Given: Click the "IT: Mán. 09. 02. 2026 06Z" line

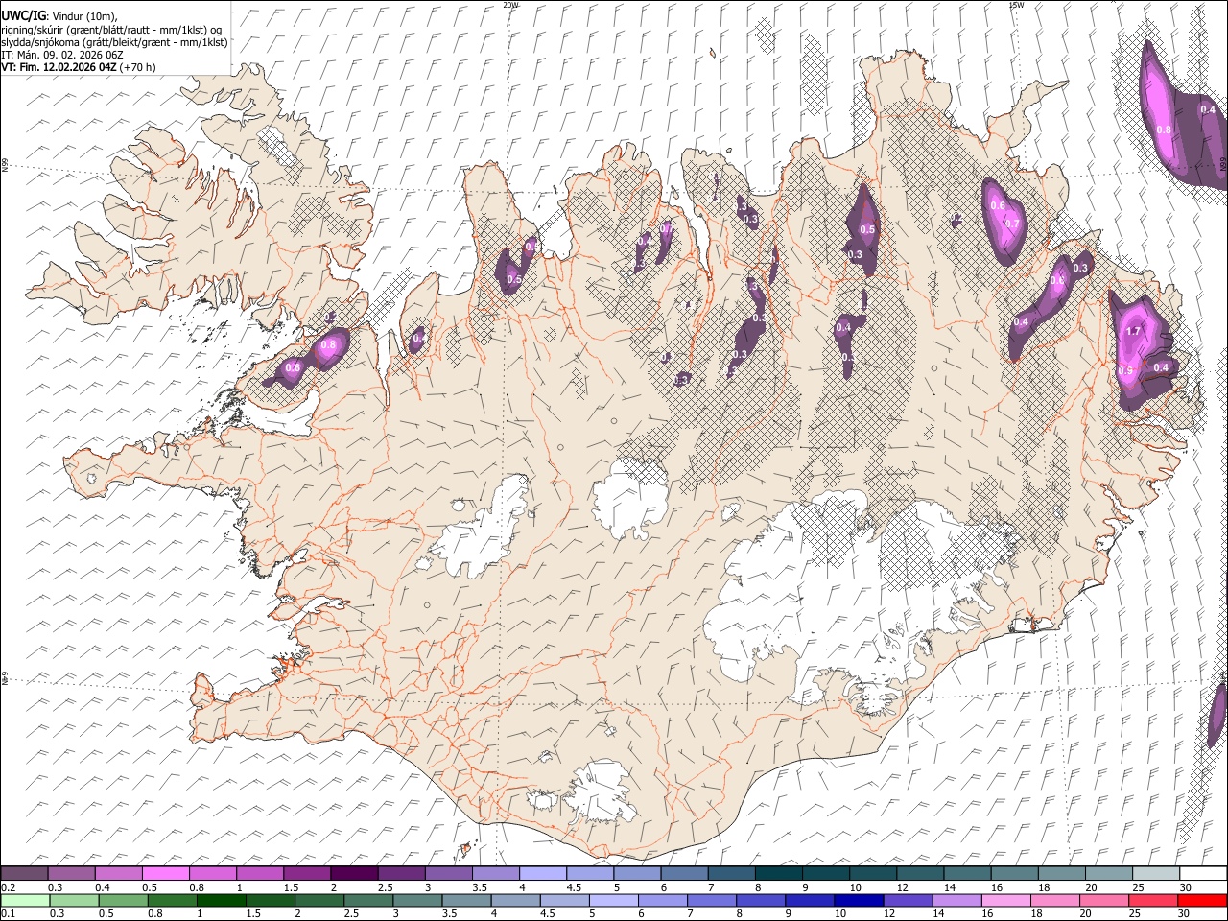Looking at the screenshot, I should coord(61,55).
